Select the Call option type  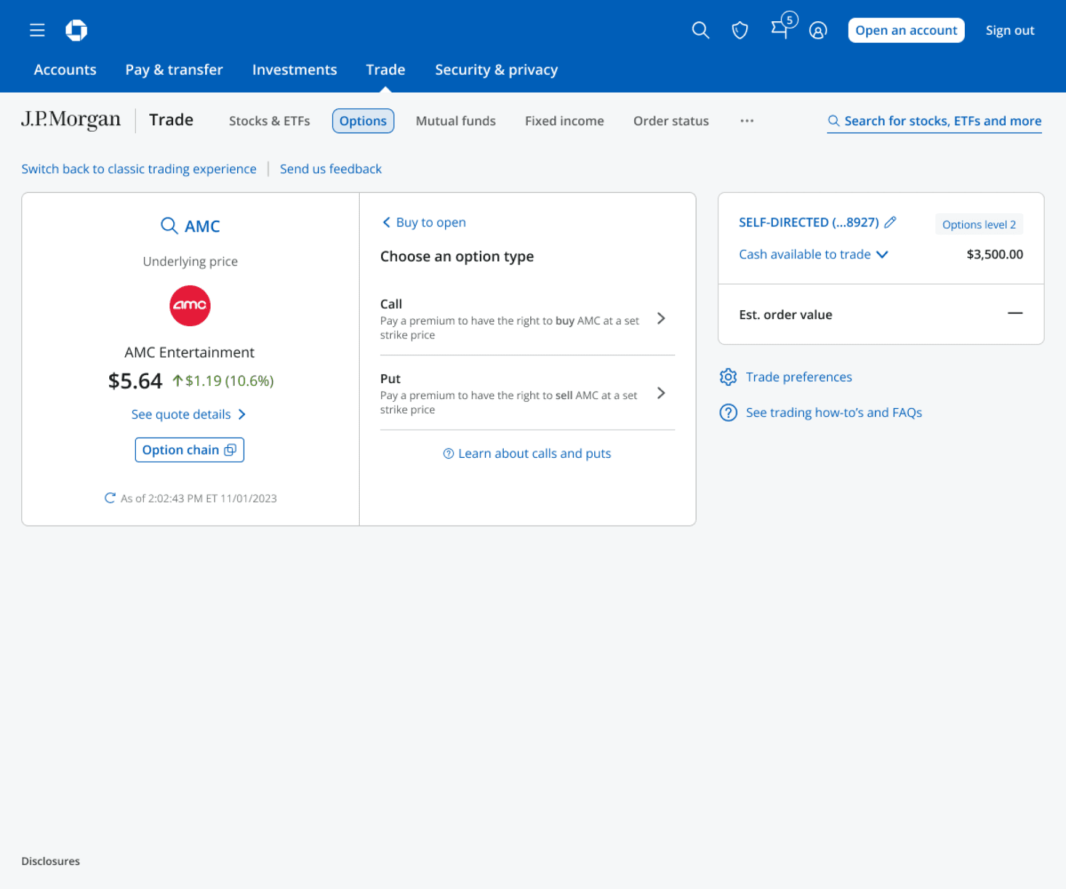tap(527, 318)
